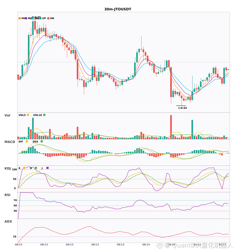Click the 08/12 date axis label
This screenshot has width=235, height=252.
click(x=19, y=245)
